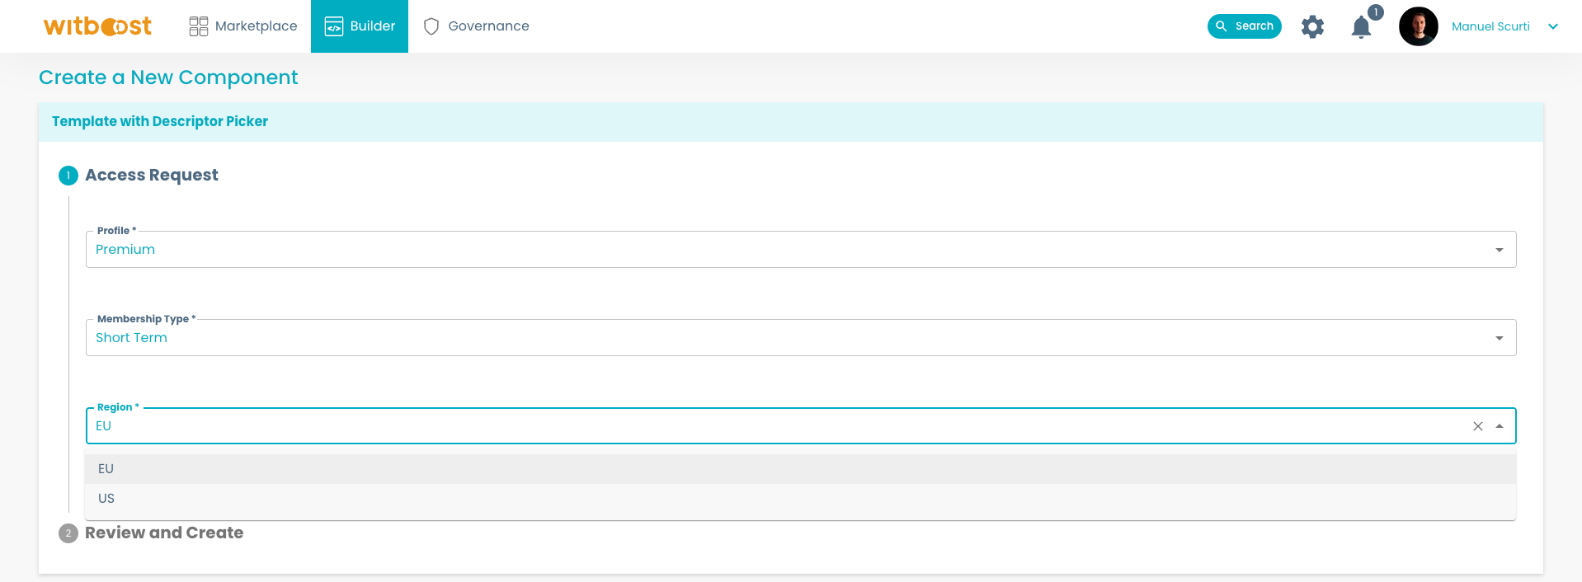Image resolution: width=1582 pixels, height=582 pixels.
Task: Click the Governance shield icon
Action: pyautogui.click(x=431, y=26)
